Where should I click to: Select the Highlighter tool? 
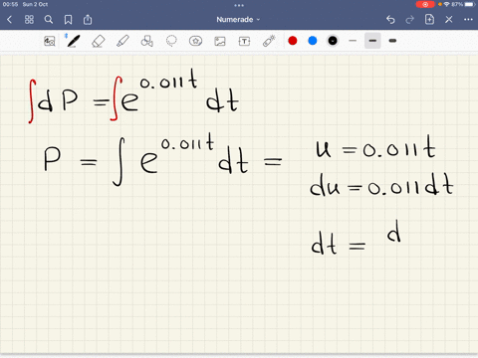(122, 41)
